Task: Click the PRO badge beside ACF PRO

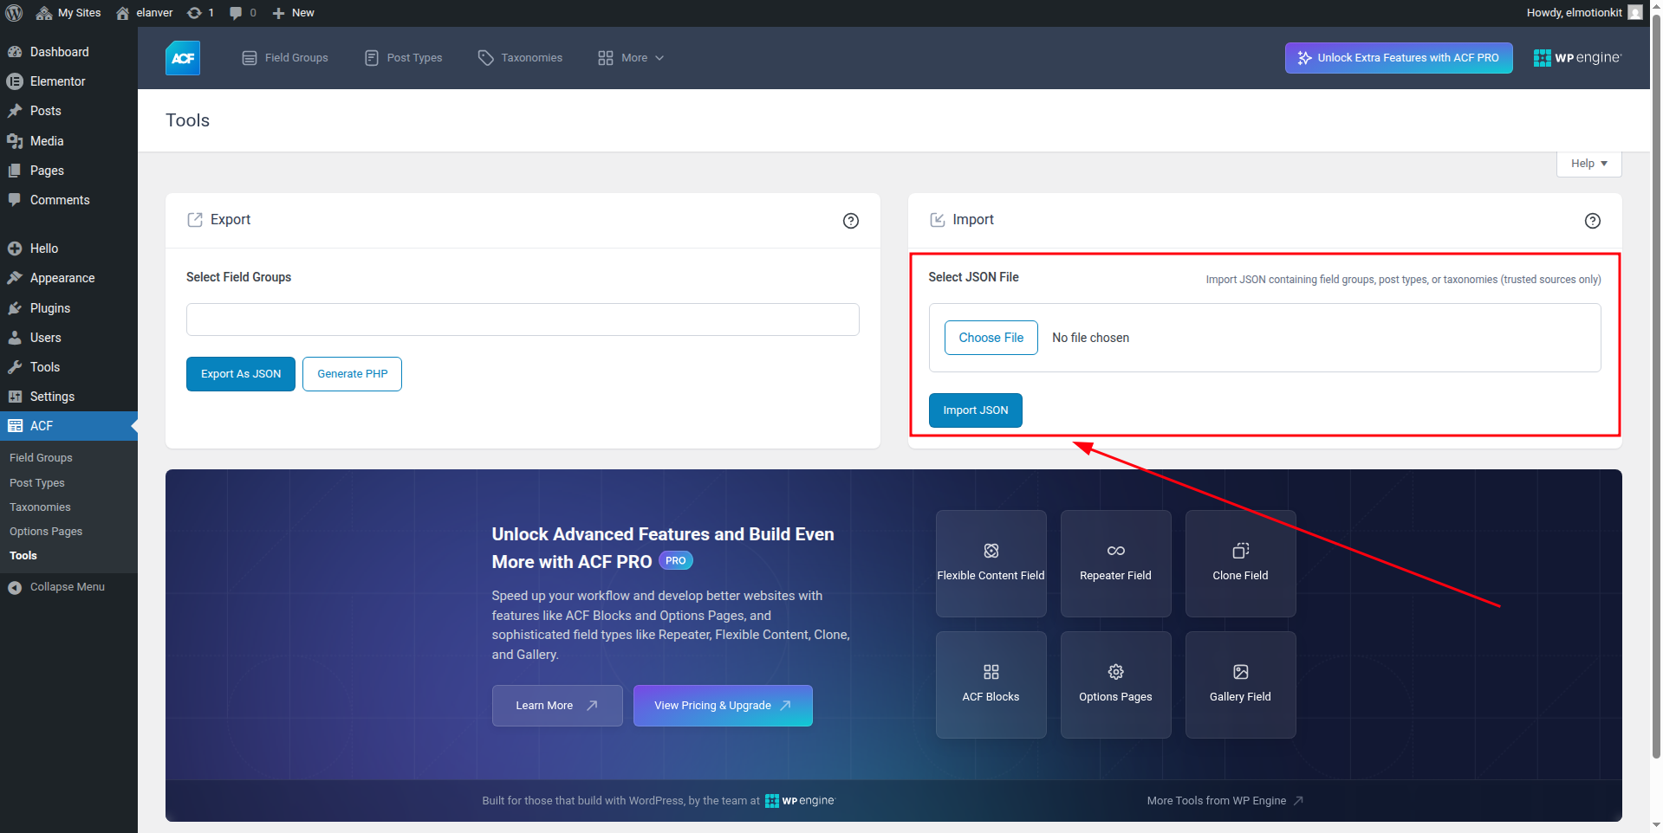Action: [676, 561]
